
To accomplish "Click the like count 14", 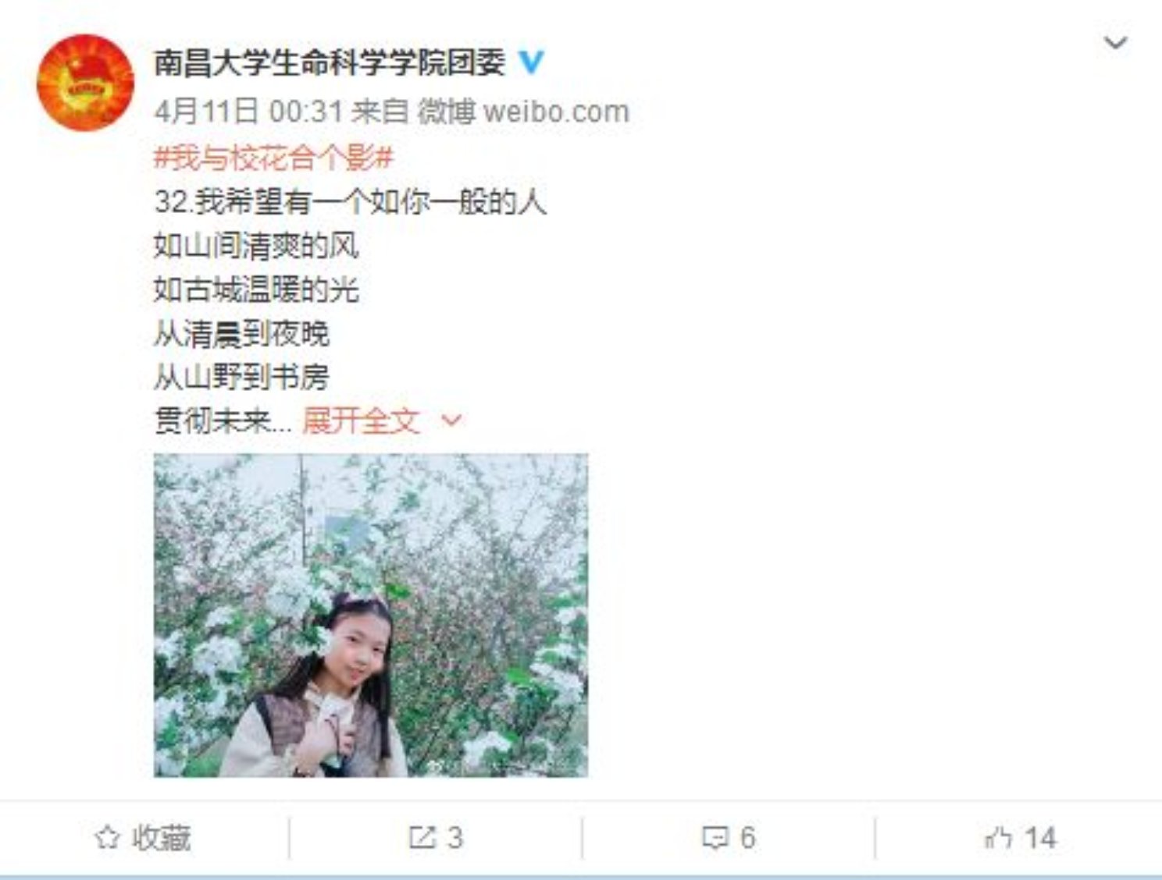I will (x=1040, y=838).
